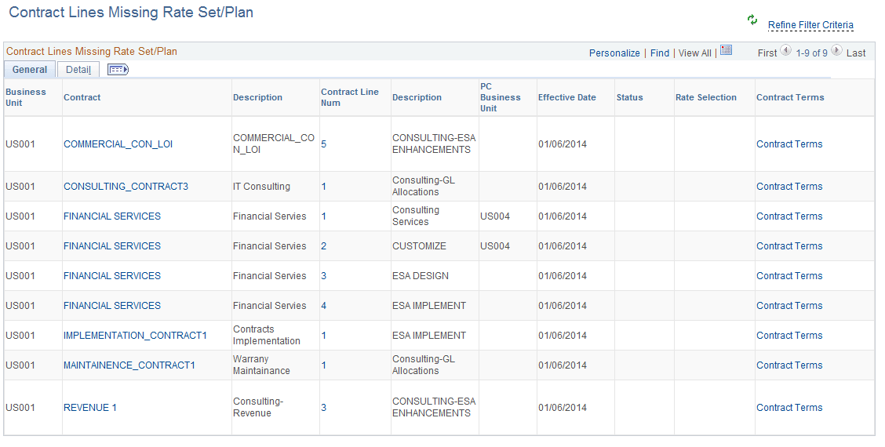Image resolution: width=885 pixels, height=447 pixels.
Task: Select Warrany Maintainance description cell
Action: point(261,365)
